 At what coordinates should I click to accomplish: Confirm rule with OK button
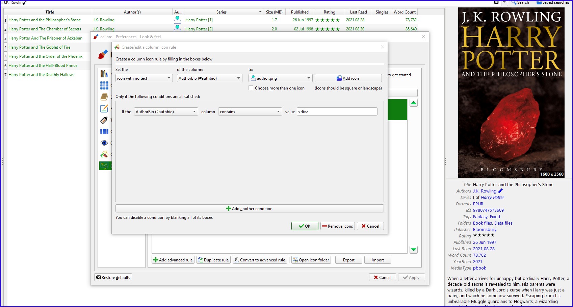click(x=305, y=226)
